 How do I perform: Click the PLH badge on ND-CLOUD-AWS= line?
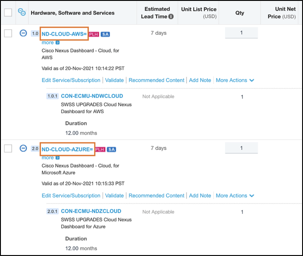(94, 34)
